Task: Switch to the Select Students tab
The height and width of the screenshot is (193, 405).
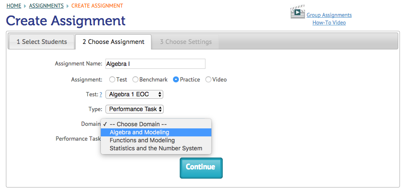Action: (x=42, y=42)
